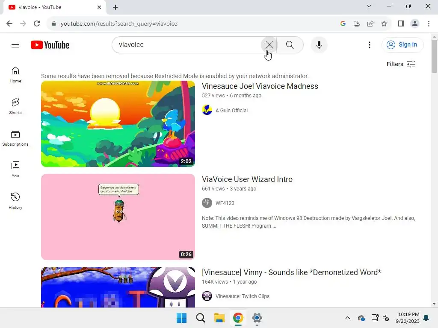Screen dimensions: 438x328
Task: Click WF4123 channel avatar
Action: [x=207, y=203]
